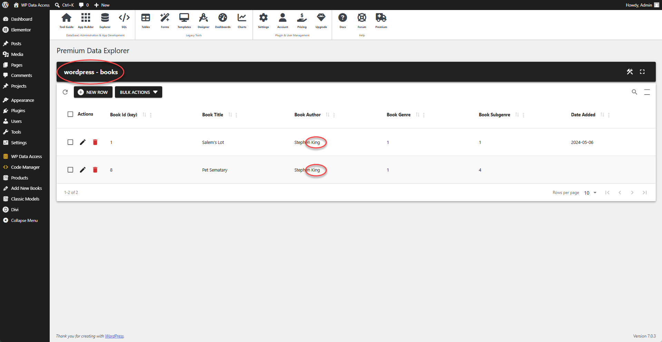The image size is (662, 342).
Task: Go to next page of results
Action: pos(632,193)
